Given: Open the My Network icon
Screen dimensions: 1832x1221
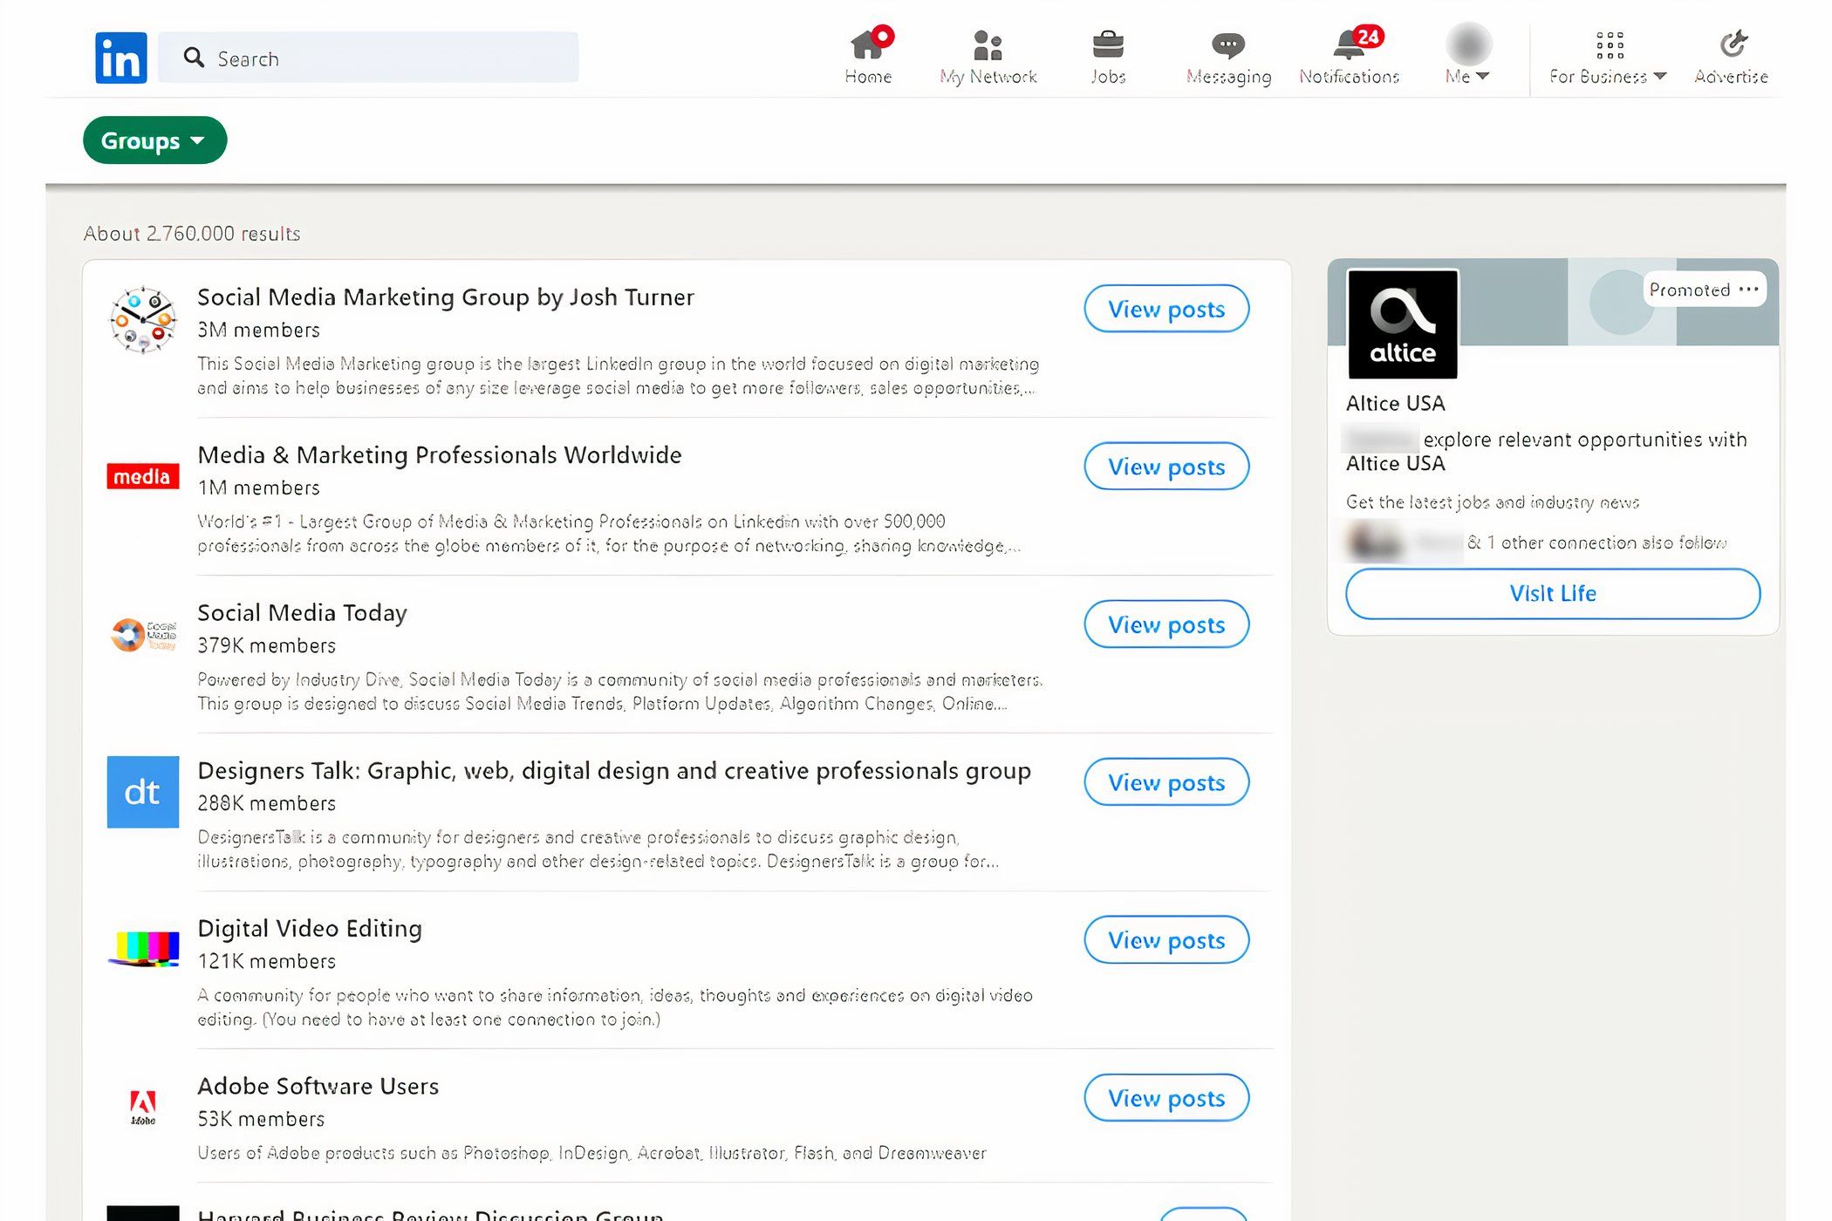Looking at the screenshot, I should click(x=988, y=44).
